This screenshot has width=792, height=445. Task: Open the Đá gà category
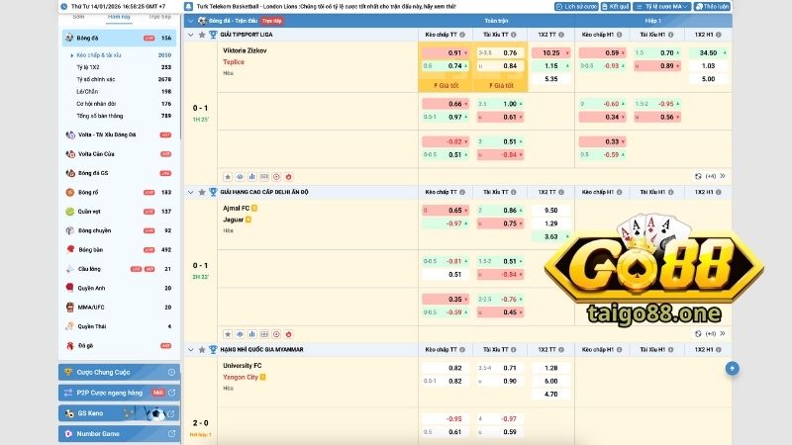[119, 345]
